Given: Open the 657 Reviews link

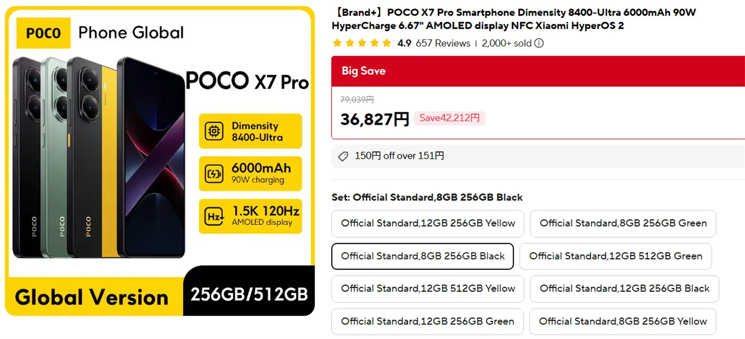Looking at the screenshot, I should (x=443, y=43).
